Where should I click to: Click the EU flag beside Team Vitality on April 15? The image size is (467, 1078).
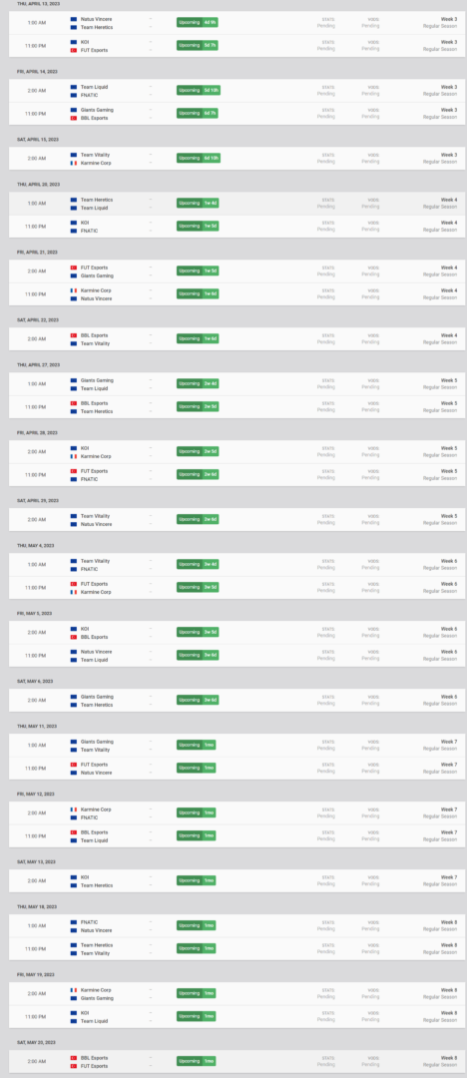tap(73, 156)
